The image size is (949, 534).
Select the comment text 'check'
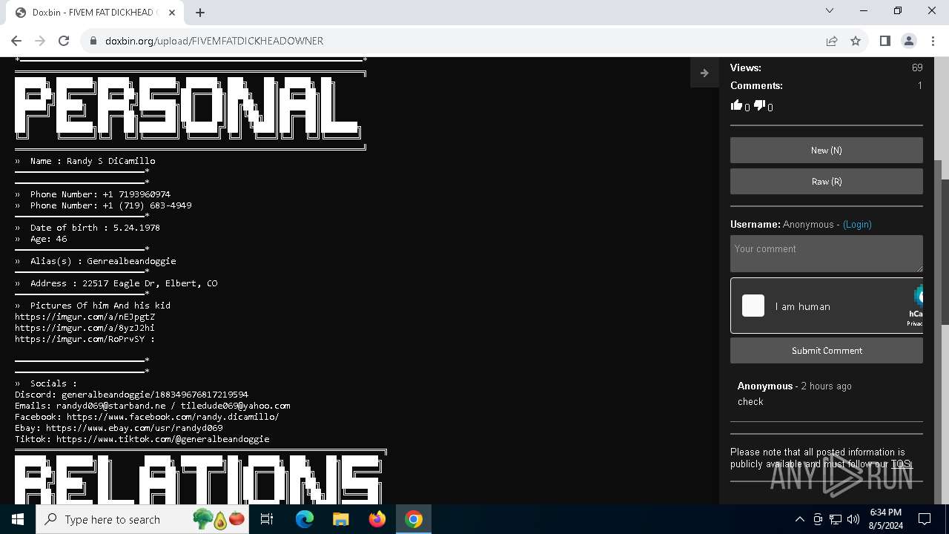(x=750, y=401)
